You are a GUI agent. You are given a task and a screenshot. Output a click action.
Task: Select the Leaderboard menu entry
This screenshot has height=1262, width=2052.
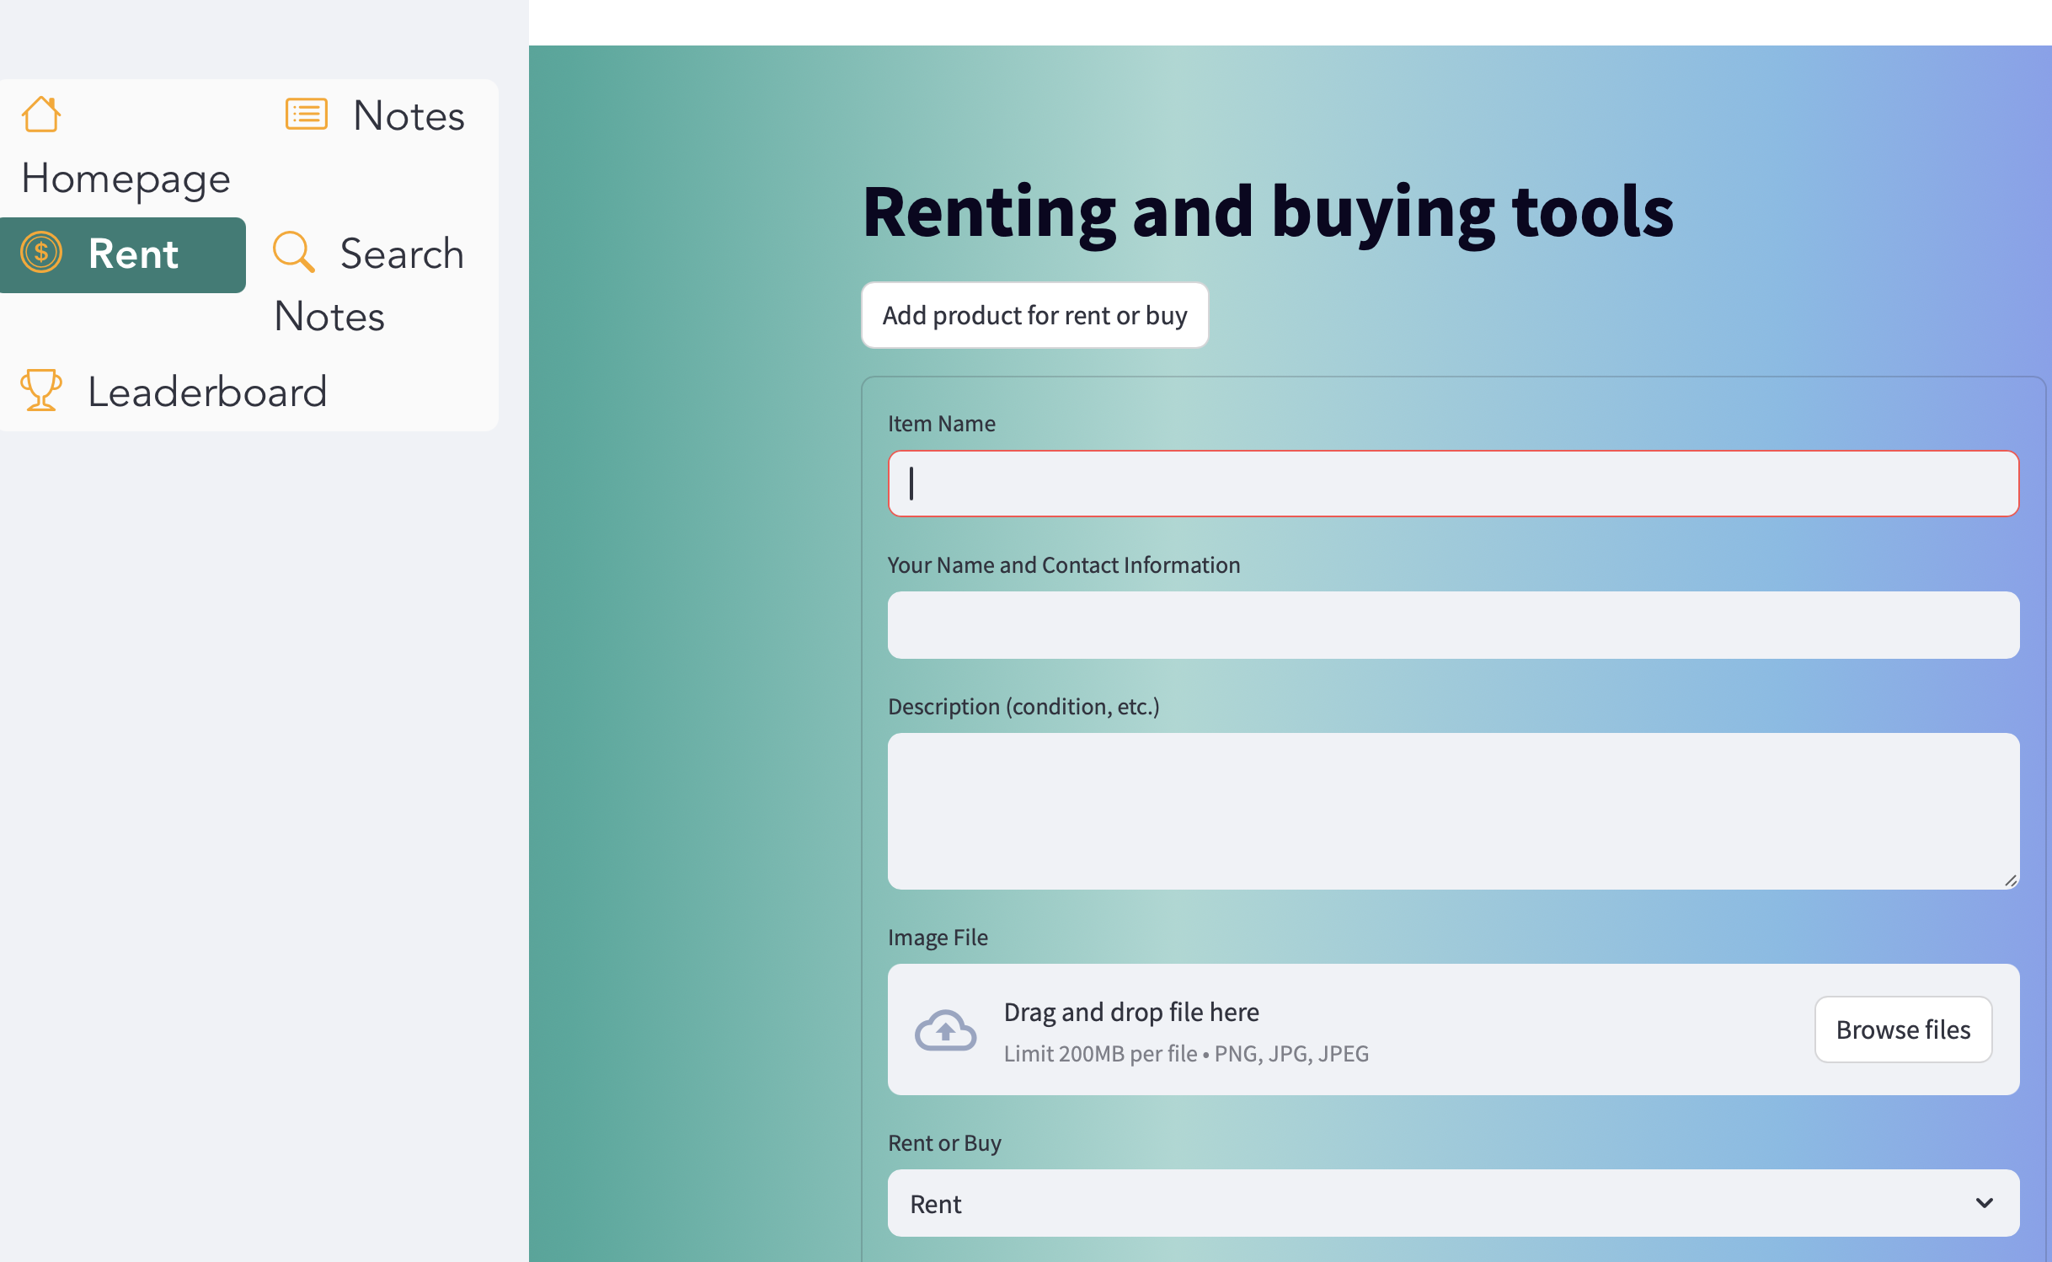[207, 392]
